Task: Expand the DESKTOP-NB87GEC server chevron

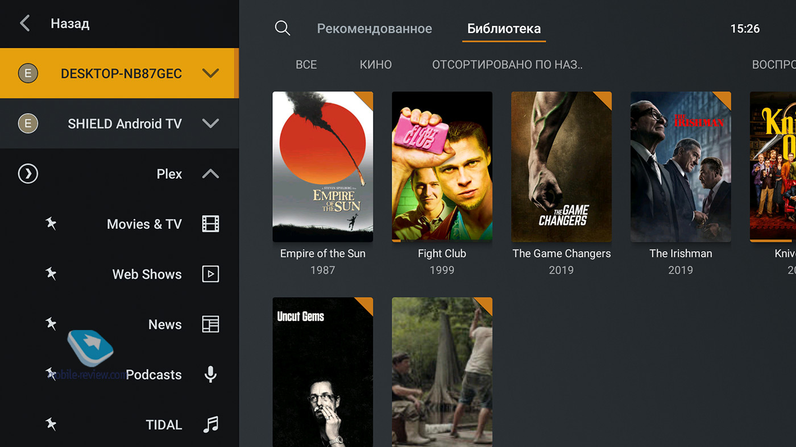Action: click(210, 73)
